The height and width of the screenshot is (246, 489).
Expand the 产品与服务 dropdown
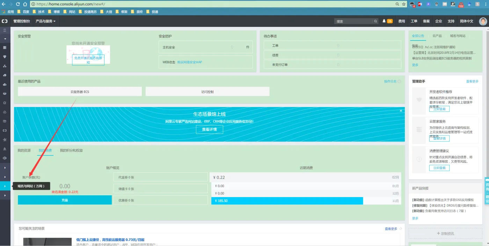tap(45, 21)
